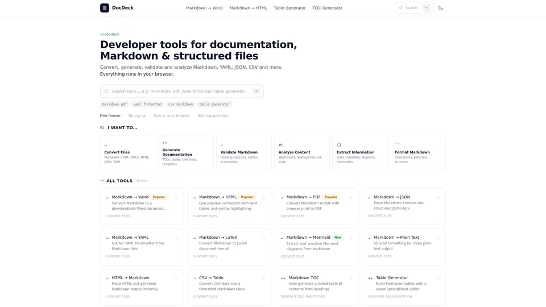Viewport: 546px width, 307px height.
Task: Click right arrow on CSV → Table card
Action: [263, 278]
